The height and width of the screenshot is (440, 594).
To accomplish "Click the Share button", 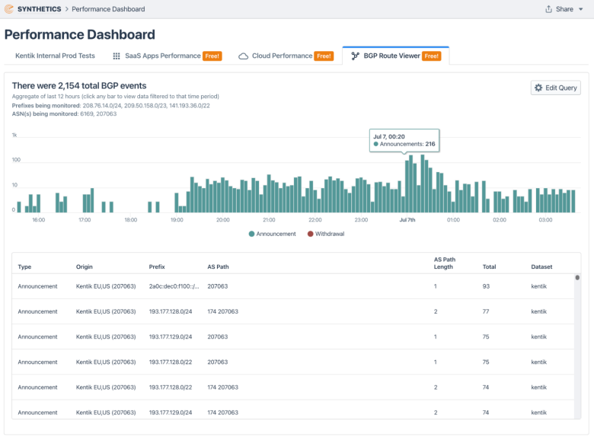I will [x=564, y=9].
